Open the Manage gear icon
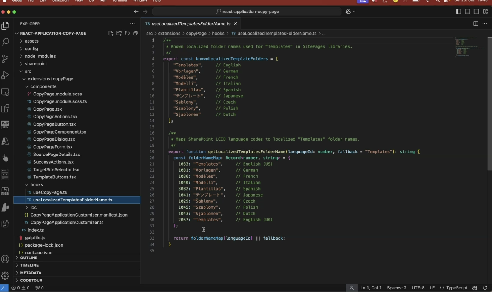Screen dimensions: 492x292 (5, 276)
